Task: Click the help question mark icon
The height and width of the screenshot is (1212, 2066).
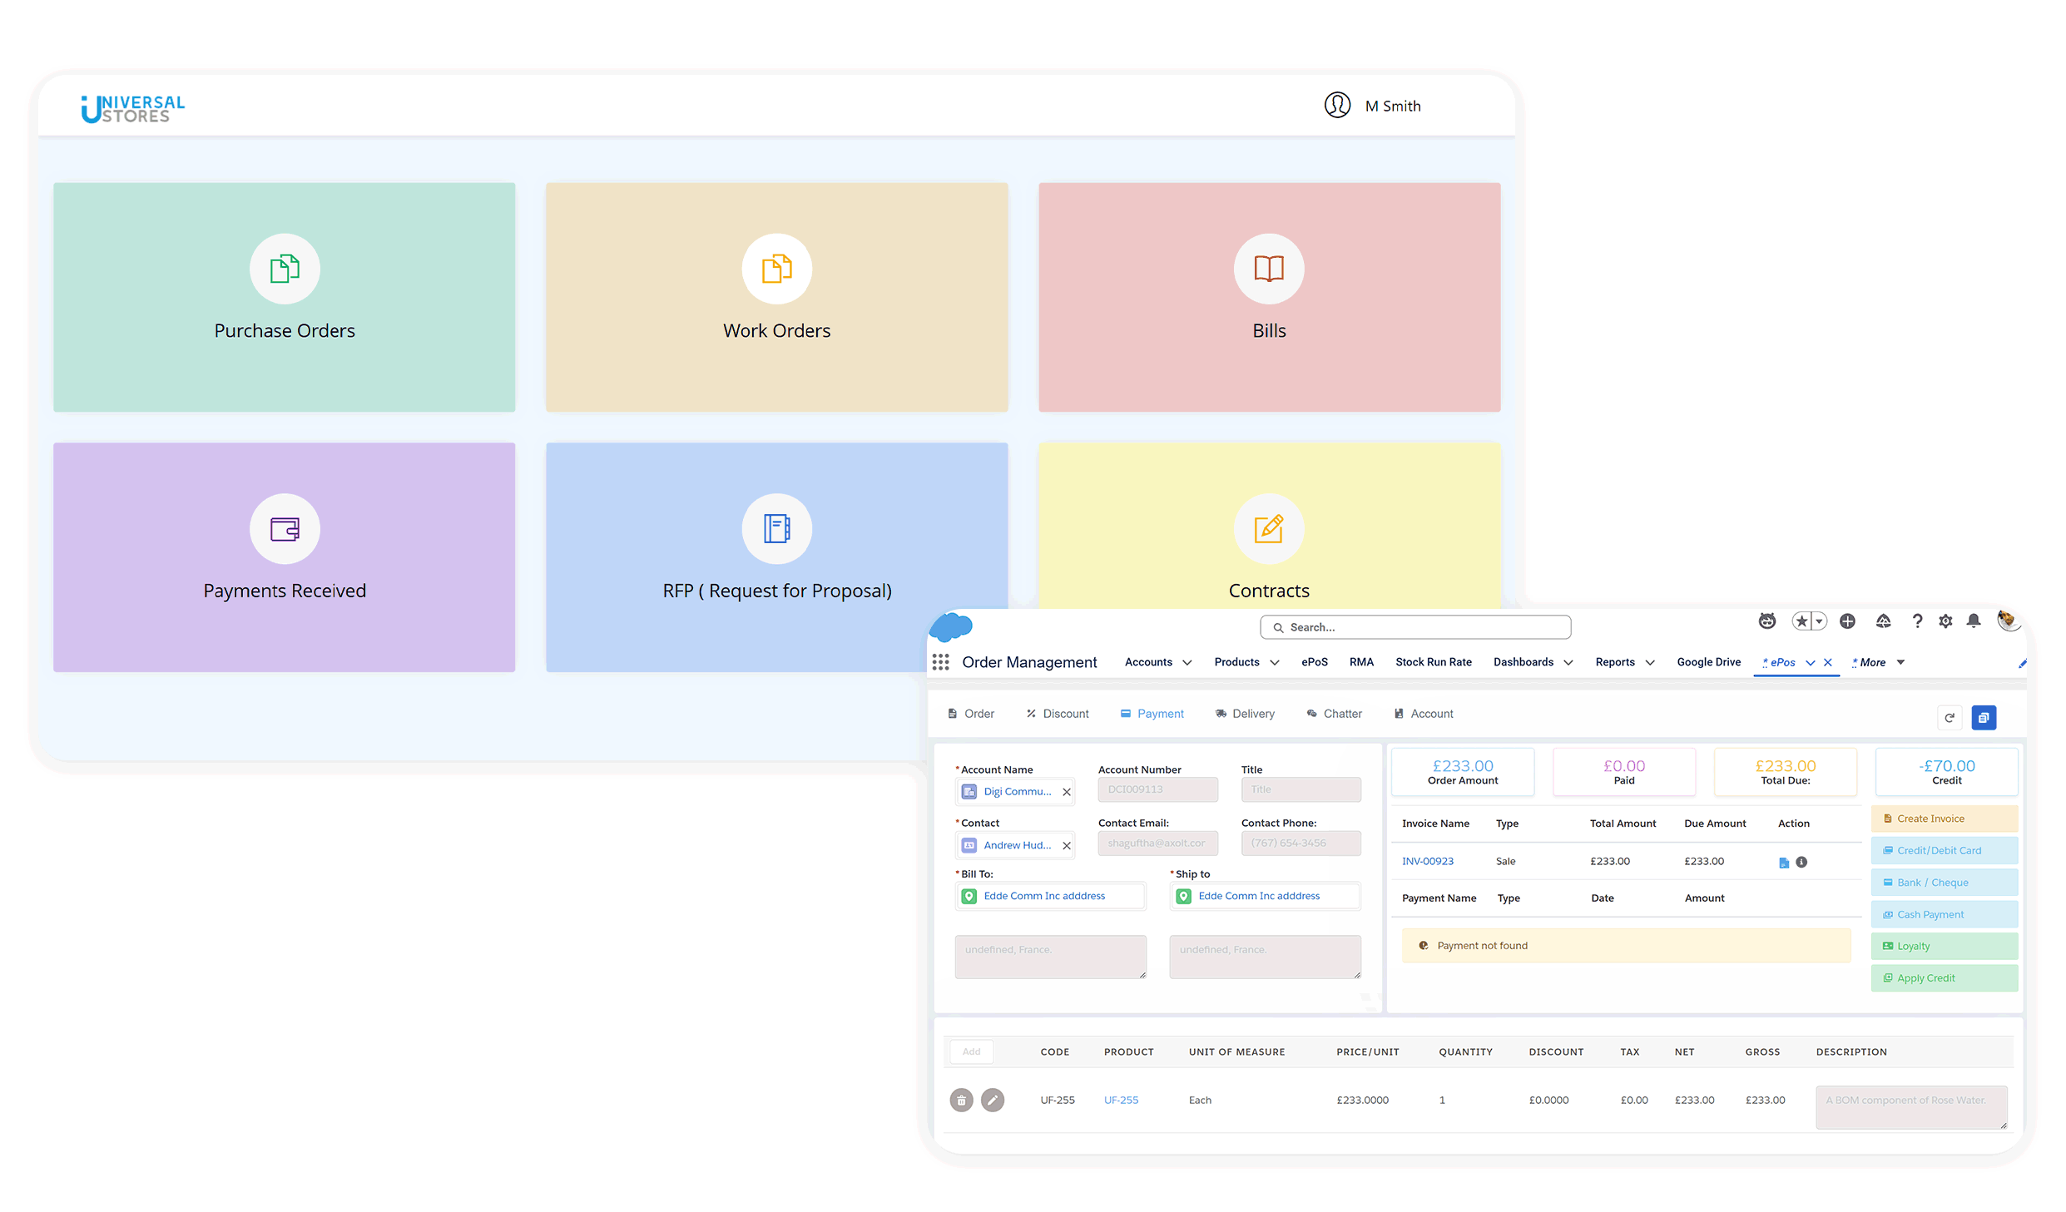Action: (1917, 621)
